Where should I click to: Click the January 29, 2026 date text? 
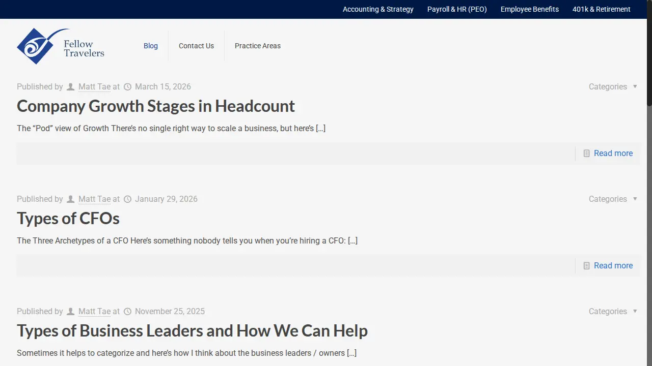[166, 199]
